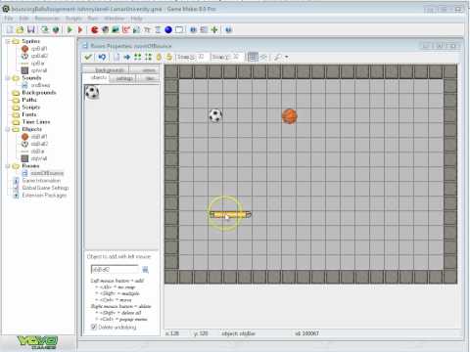Switch to the tiles tab
The image size is (470, 352).
point(148,78)
